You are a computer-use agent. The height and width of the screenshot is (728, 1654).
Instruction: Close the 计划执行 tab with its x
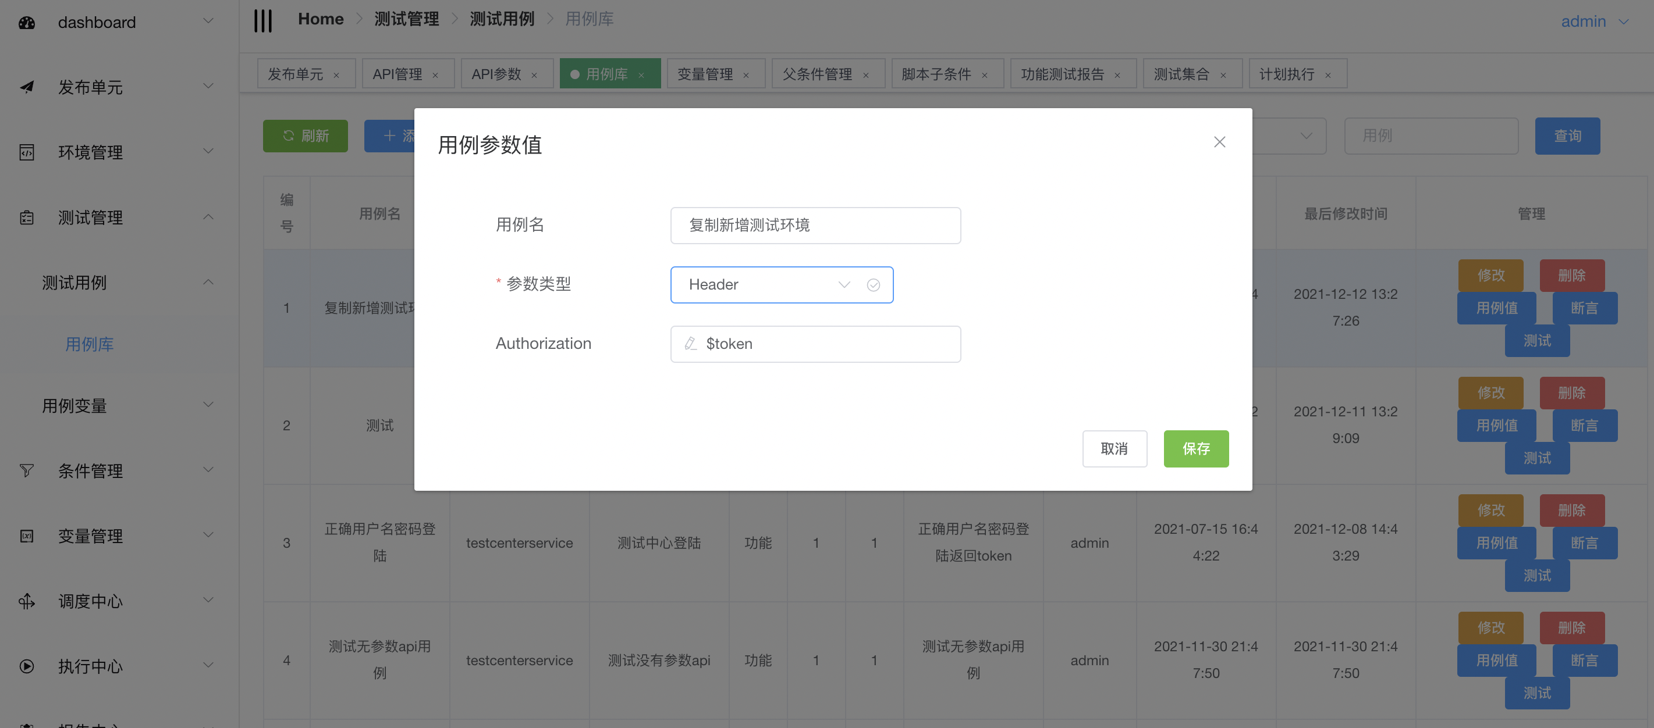pos(1328,75)
